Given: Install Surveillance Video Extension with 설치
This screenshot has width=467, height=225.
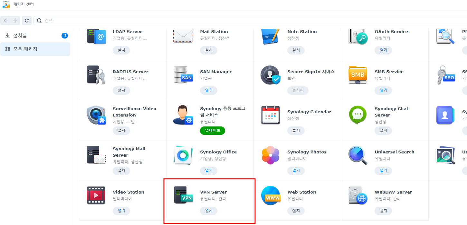Looking at the screenshot, I should [x=121, y=131].
